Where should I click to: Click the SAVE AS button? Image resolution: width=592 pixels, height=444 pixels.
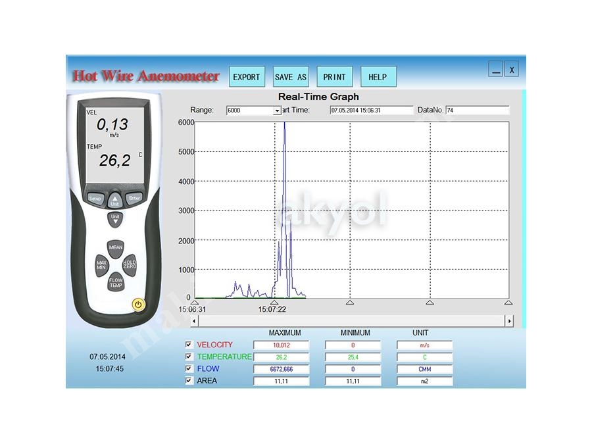(291, 77)
